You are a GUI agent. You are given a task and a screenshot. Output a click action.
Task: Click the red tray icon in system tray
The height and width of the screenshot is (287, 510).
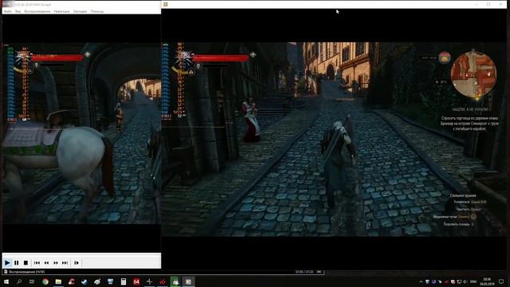pos(446,281)
